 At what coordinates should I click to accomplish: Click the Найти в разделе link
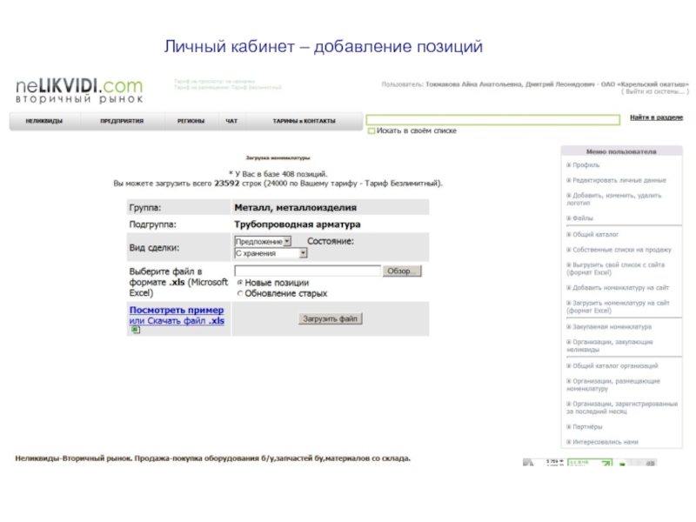pyautogui.click(x=656, y=117)
